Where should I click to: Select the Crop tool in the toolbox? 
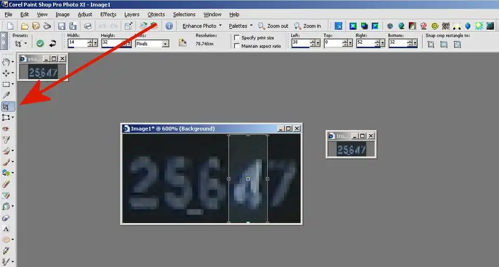point(6,106)
